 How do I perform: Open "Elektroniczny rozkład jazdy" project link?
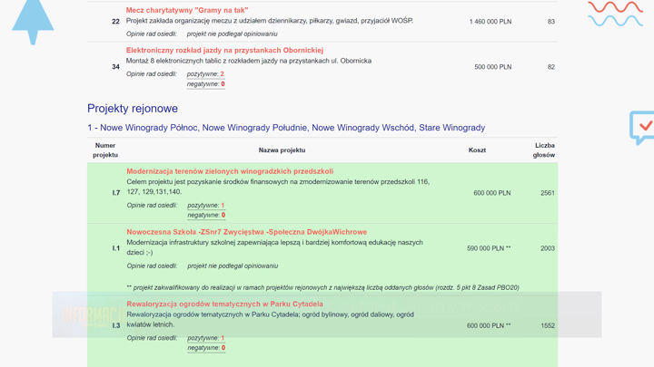(x=224, y=51)
